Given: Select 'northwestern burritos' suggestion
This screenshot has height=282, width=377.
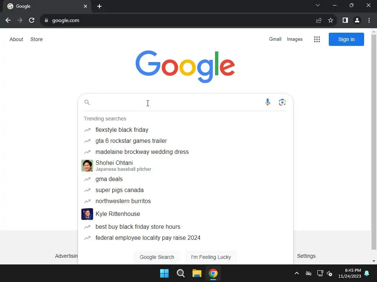Looking at the screenshot, I should pos(186,201).
